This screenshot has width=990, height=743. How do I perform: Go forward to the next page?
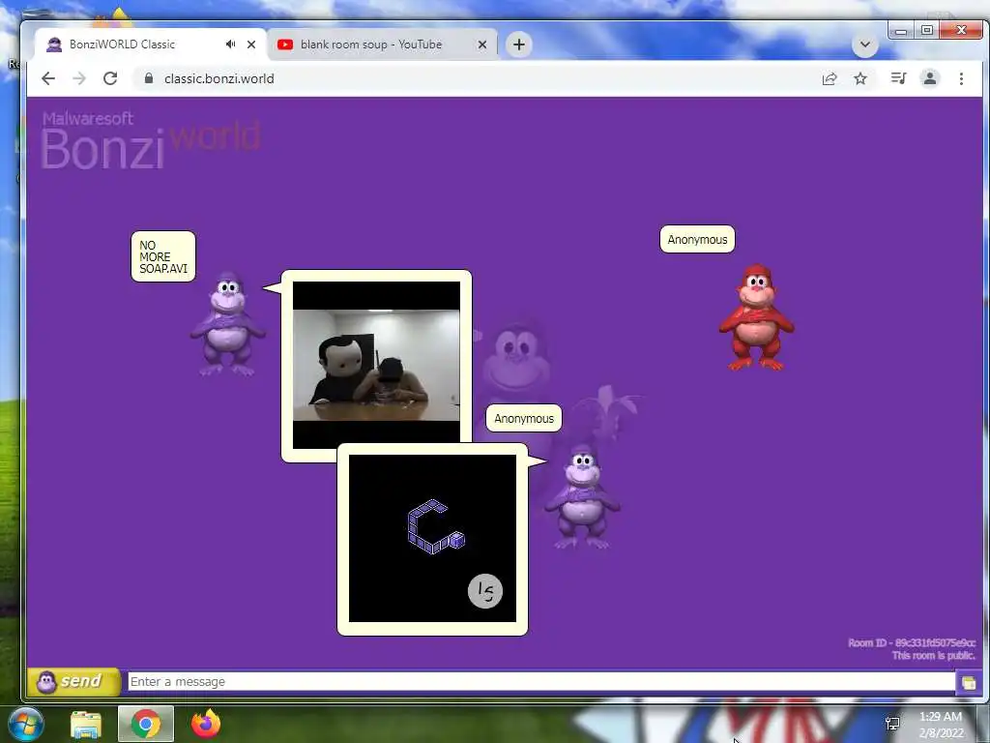tap(79, 78)
